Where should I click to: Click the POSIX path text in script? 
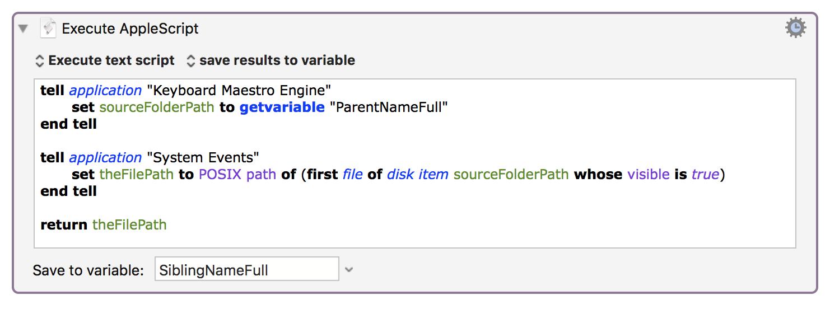pyautogui.click(x=237, y=174)
